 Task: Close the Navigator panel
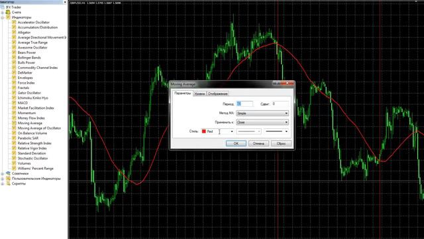[65, 2]
